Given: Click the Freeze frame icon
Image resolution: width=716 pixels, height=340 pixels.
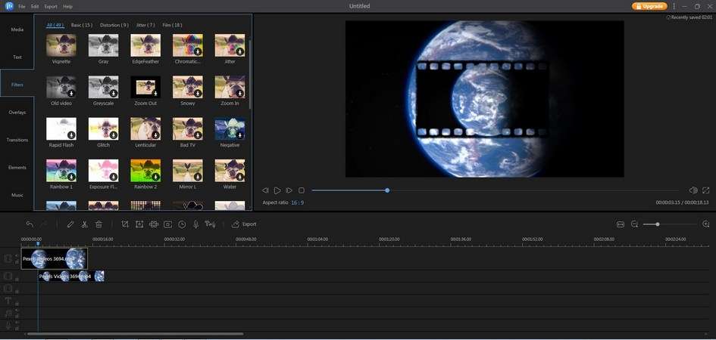Looking at the screenshot, I should click(x=168, y=224).
